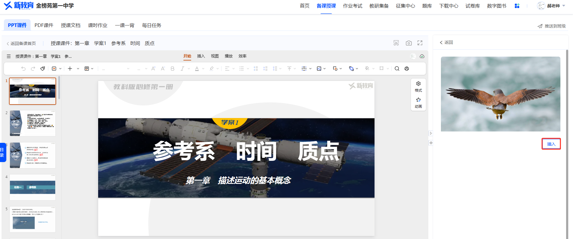Insert a text box
The width and height of the screenshot is (573, 239).
point(304,69)
